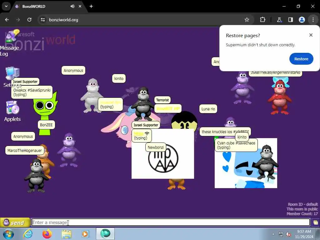Click the these knuckles ios name tag
Screen dimensions: 320x240
(x=225, y=132)
